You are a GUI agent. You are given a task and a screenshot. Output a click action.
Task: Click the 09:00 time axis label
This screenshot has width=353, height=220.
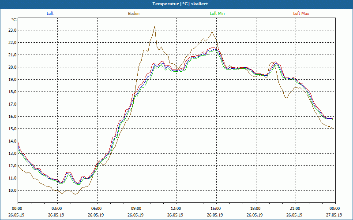137,209
